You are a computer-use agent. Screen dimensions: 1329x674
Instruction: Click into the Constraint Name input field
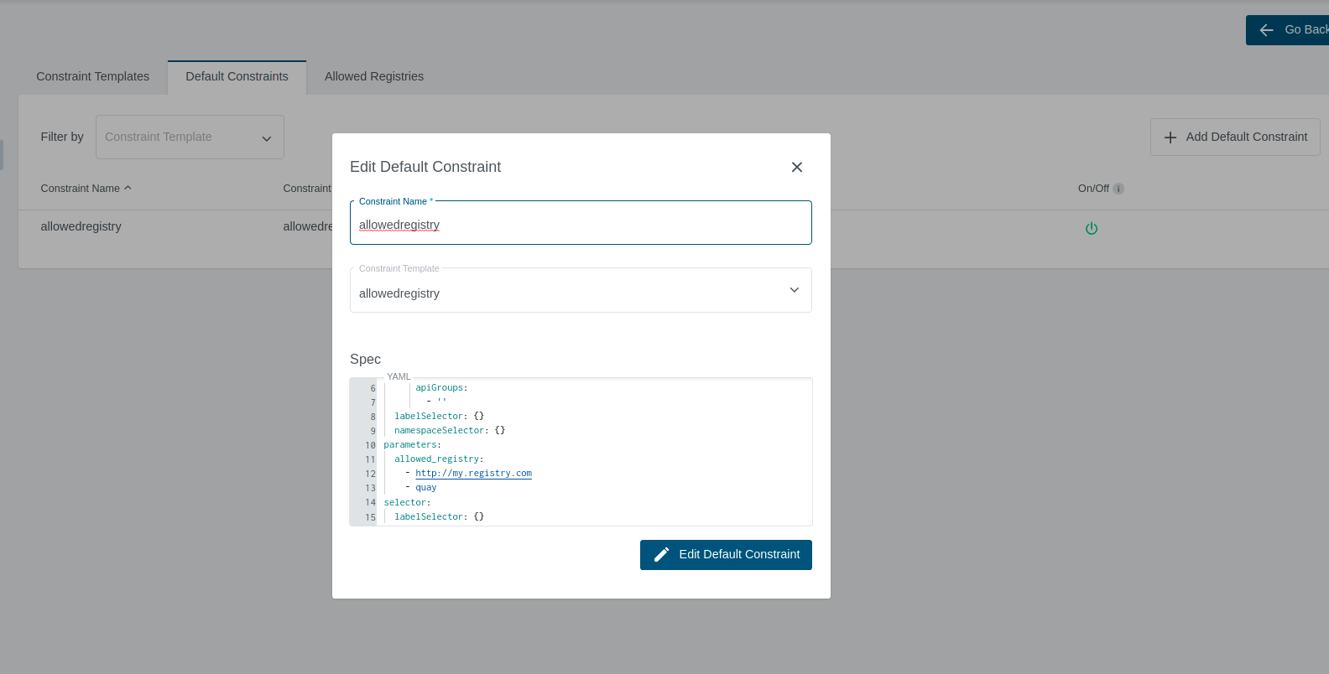click(x=579, y=225)
